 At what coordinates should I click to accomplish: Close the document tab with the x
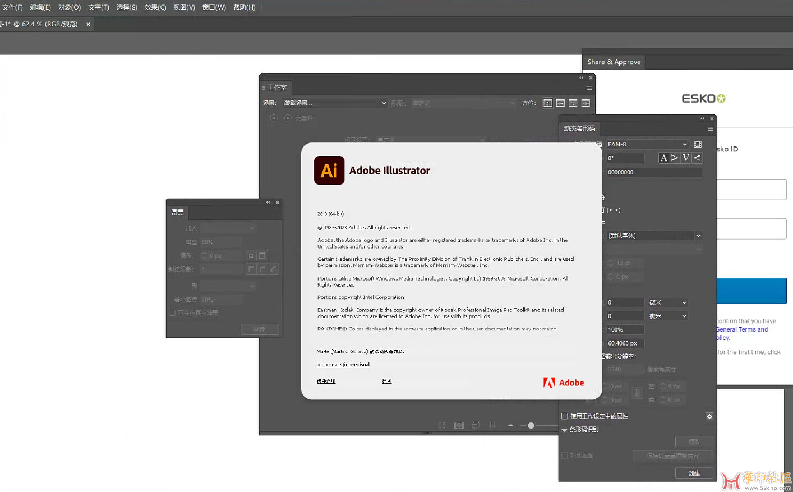[x=88, y=24]
